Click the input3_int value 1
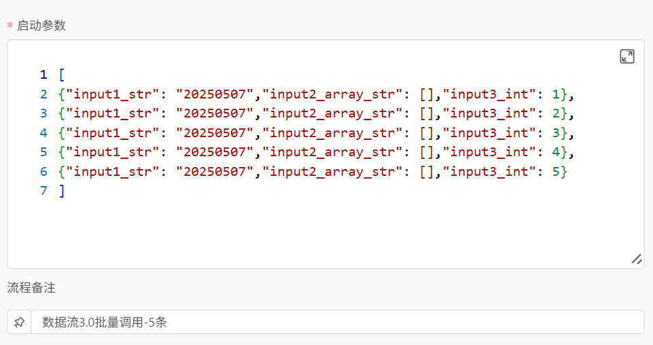 click(556, 94)
